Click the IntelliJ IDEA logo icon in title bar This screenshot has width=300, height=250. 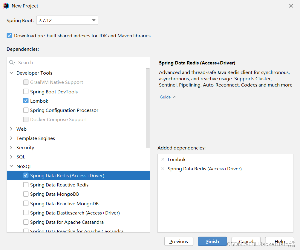(x=6, y=6)
